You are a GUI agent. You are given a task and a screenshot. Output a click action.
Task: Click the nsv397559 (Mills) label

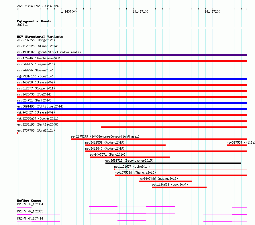coord(241,142)
